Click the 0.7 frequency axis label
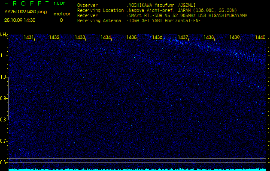Screen dimensions: 270x171 coord(4,141)
